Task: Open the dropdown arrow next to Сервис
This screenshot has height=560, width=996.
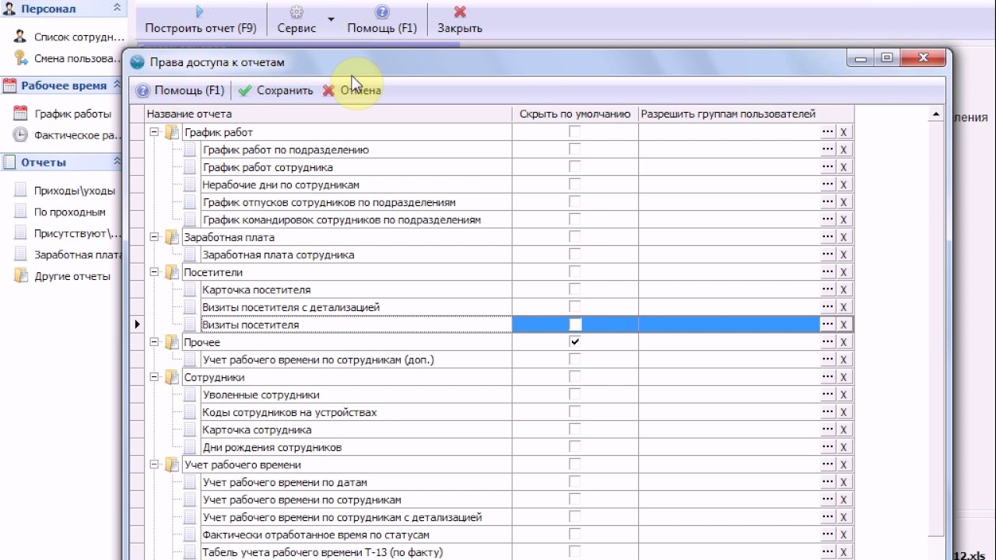Action: [331, 20]
